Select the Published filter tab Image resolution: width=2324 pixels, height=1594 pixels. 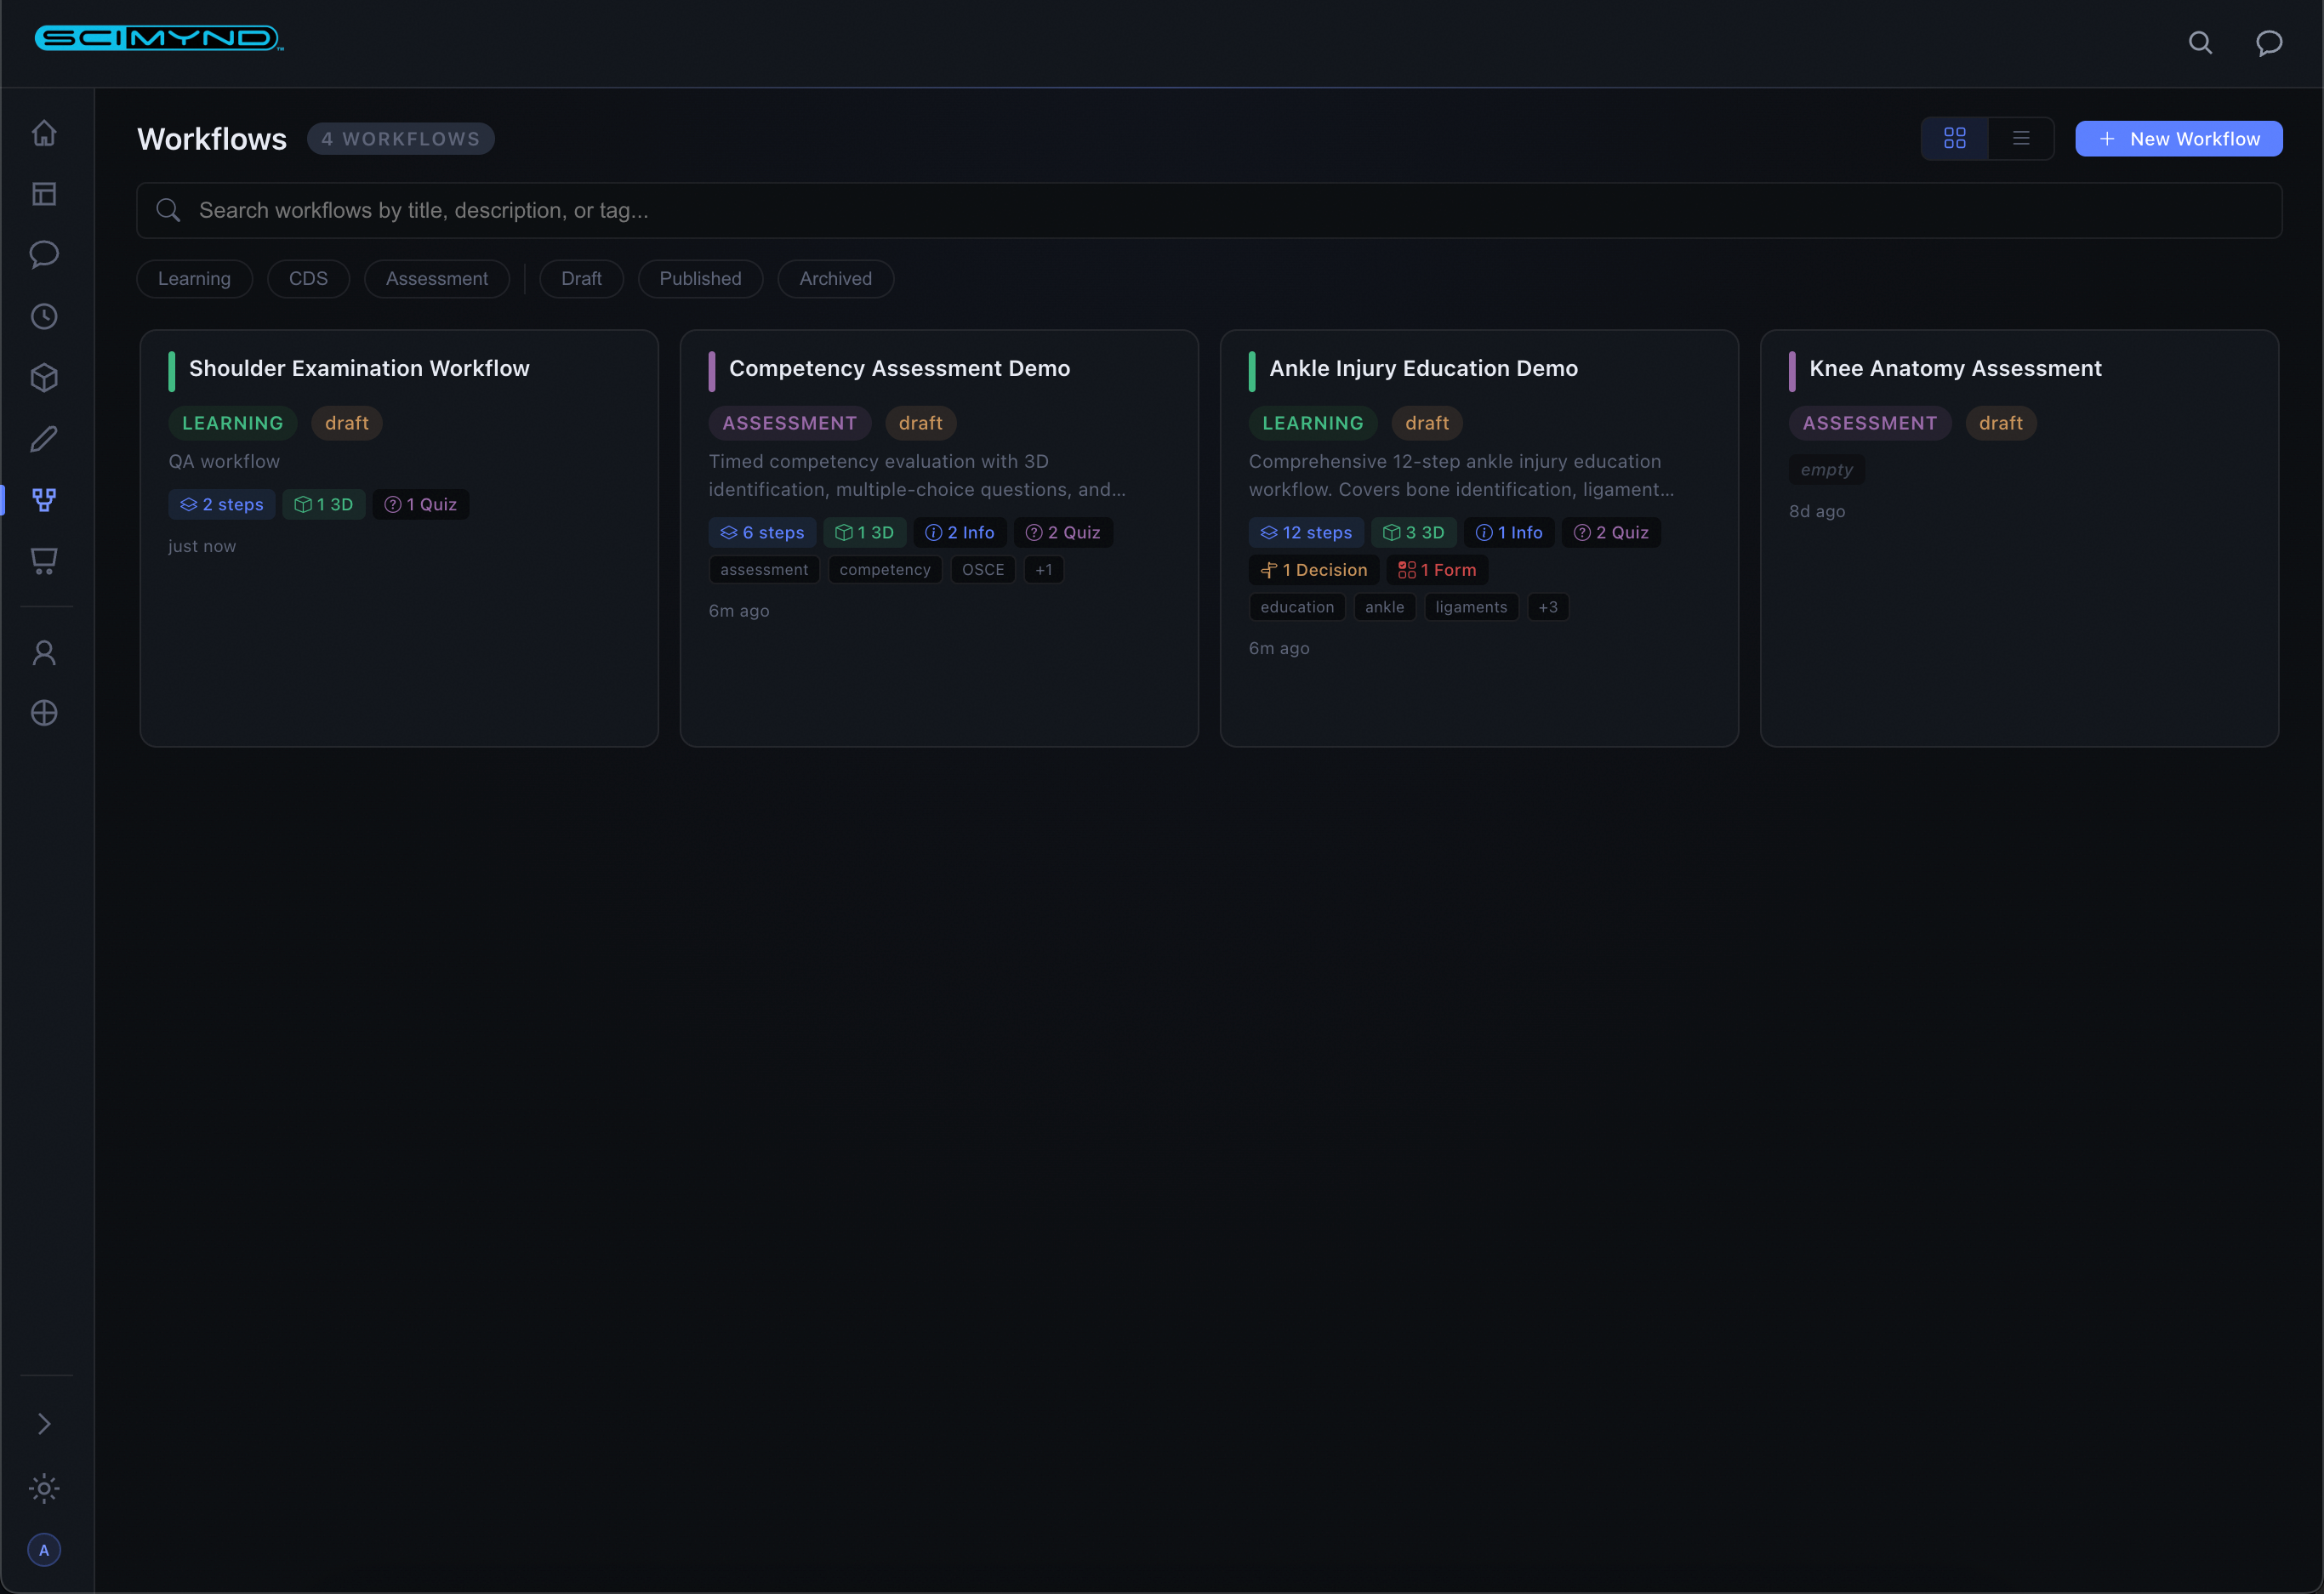pos(700,278)
